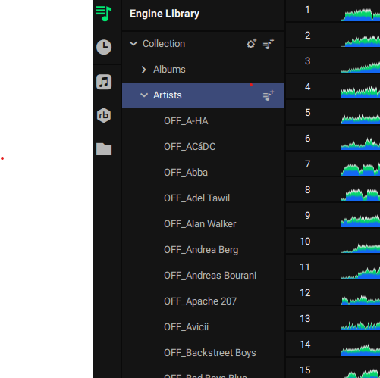This screenshot has width=380, height=378.
Task: Select artist OFF_Backstreet Boys
Action: tap(210, 353)
